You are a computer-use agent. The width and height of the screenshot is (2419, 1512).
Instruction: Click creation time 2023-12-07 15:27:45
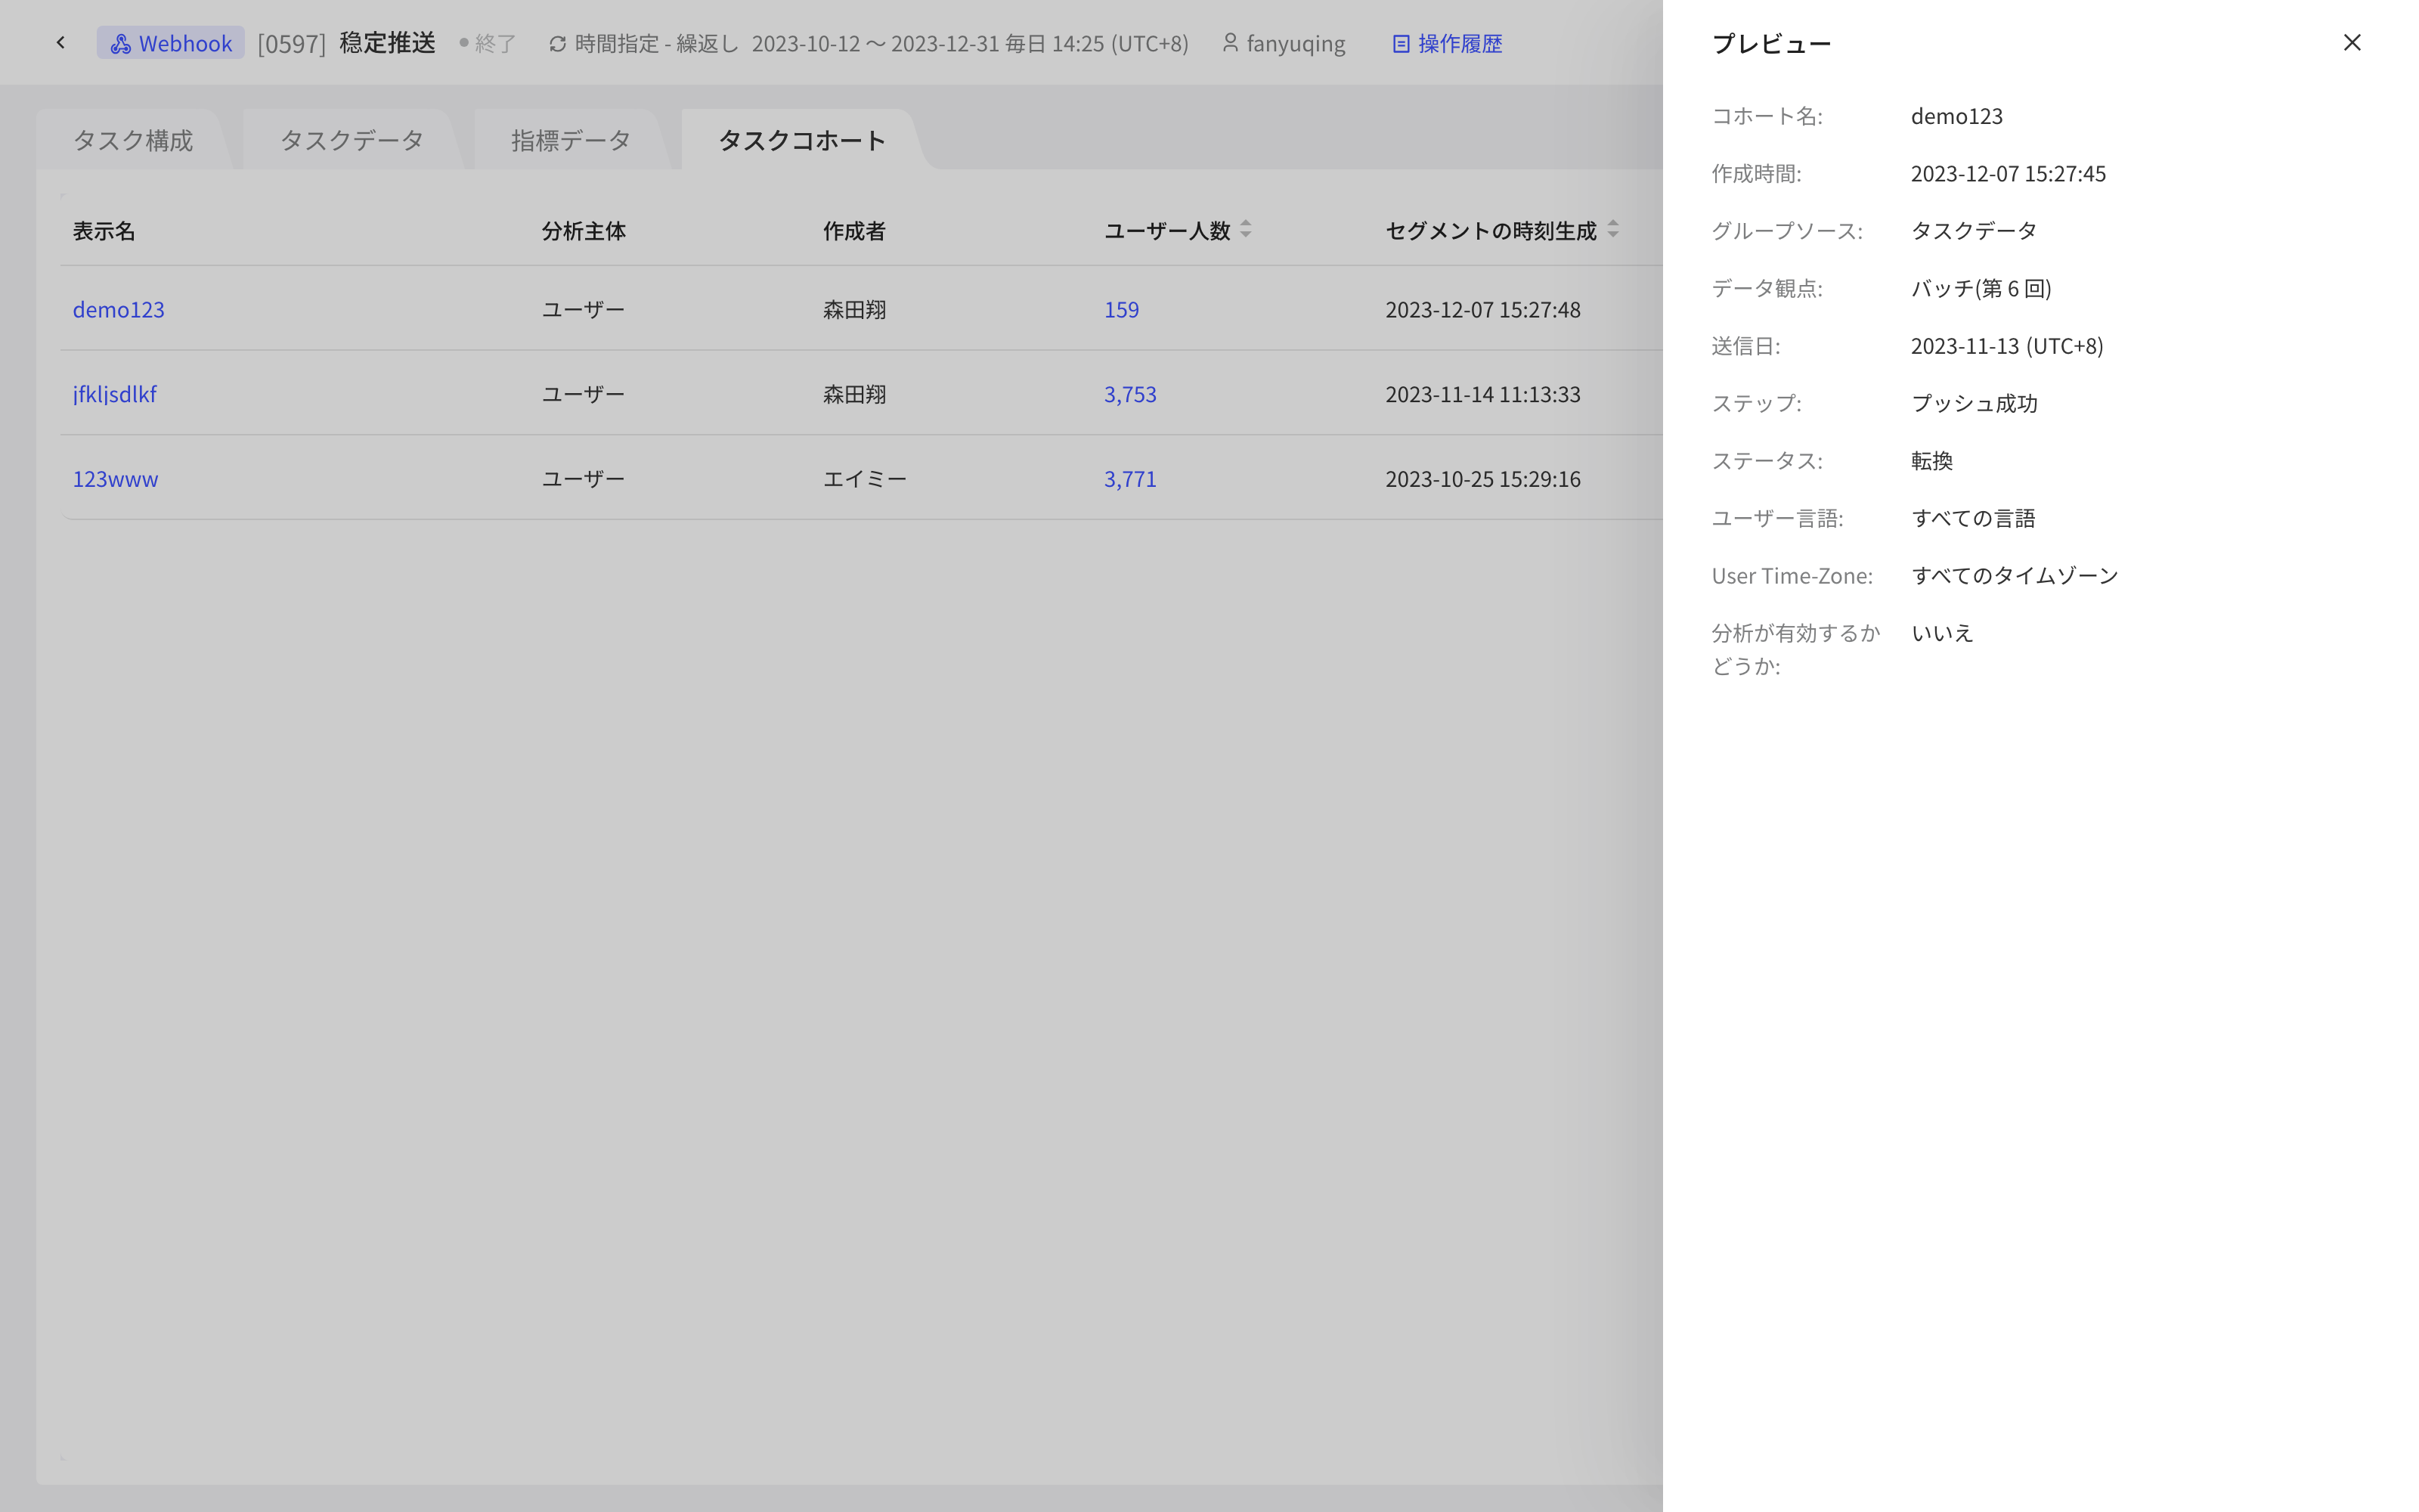[x=2009, y=173]
